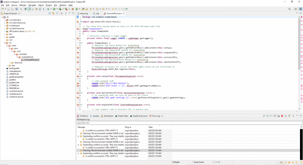Image resolution: width=303 pixels, height=165 pixels.
Task: Expand the resources folder under main
Action: point(10,63)
